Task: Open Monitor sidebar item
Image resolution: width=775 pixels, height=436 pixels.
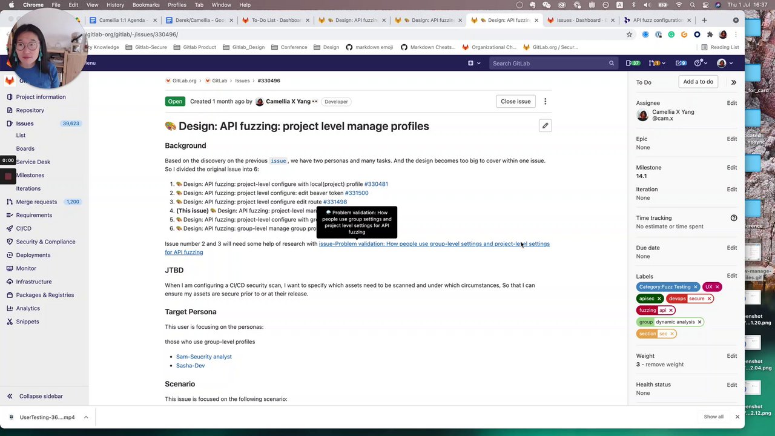Action: pyautogui.click(x=26, y=268)
